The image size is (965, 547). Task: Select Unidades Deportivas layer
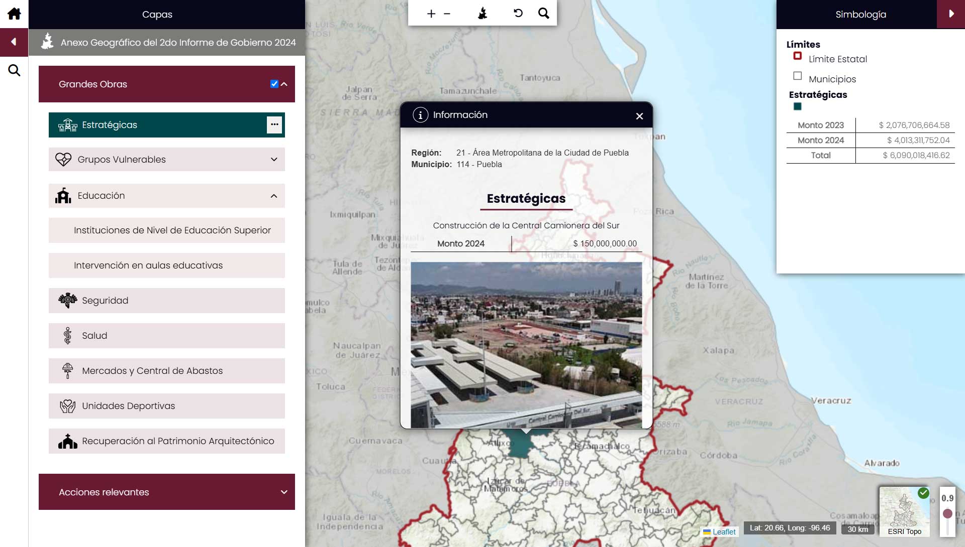click(x=167, y=406)
